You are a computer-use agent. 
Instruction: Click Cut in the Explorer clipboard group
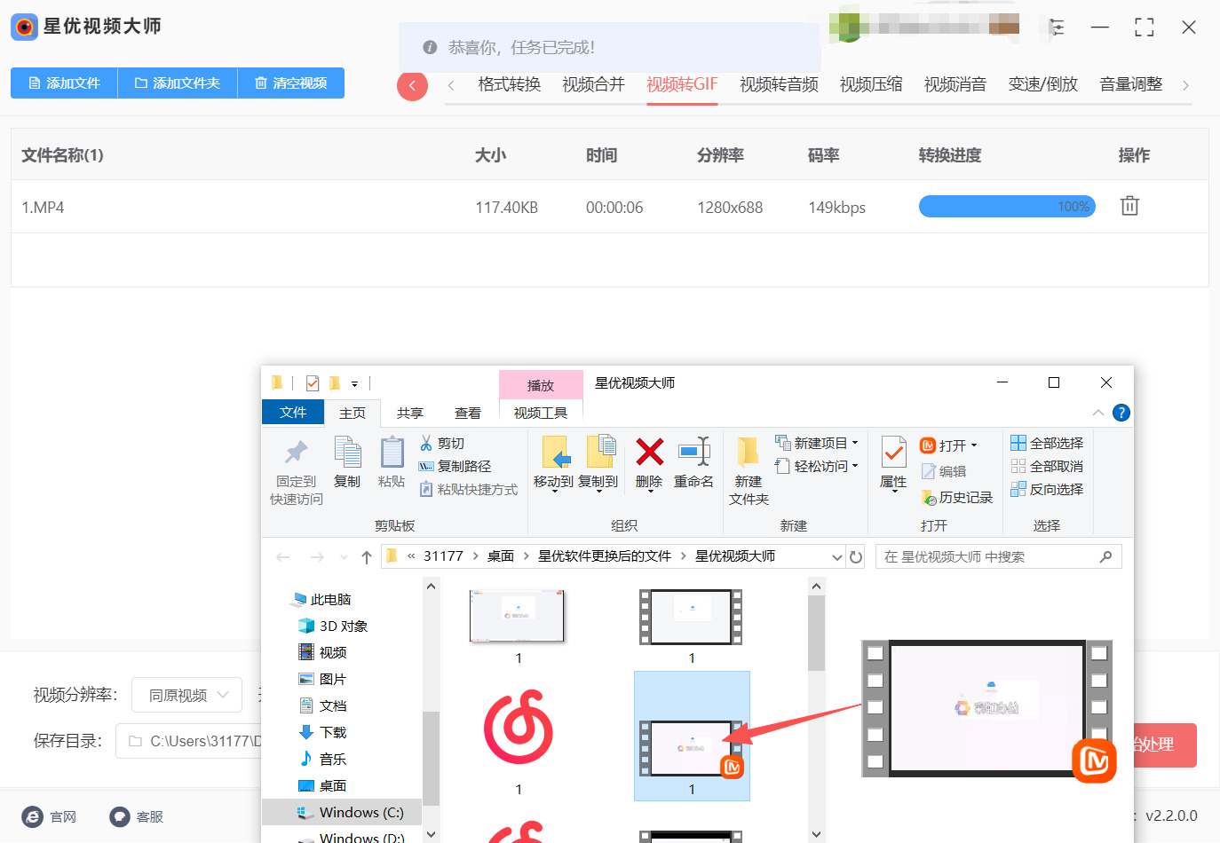pos(442,443)
